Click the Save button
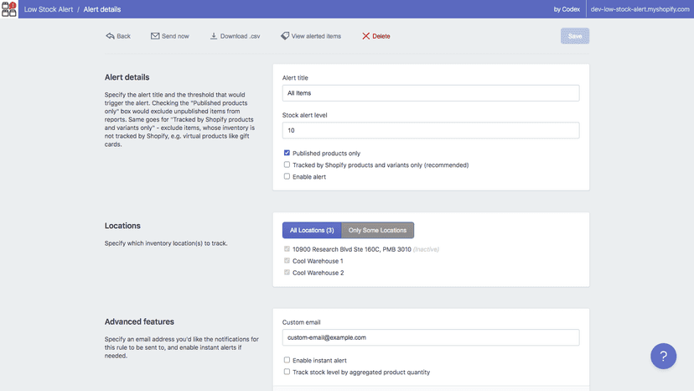This screenshot has height=391, width=694. pyautogui.click(x=575, y=36)
